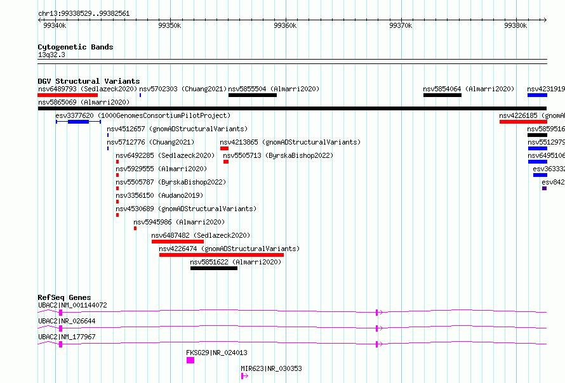Open the DGV Structural Variants track title
This screenshot has height=383, width=565.
coord(89,81)
